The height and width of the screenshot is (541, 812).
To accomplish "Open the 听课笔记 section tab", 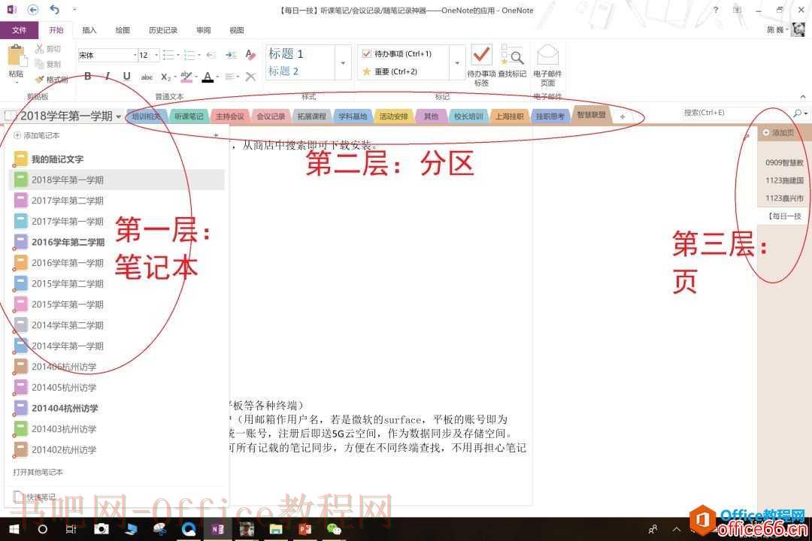I will [189, 116].
